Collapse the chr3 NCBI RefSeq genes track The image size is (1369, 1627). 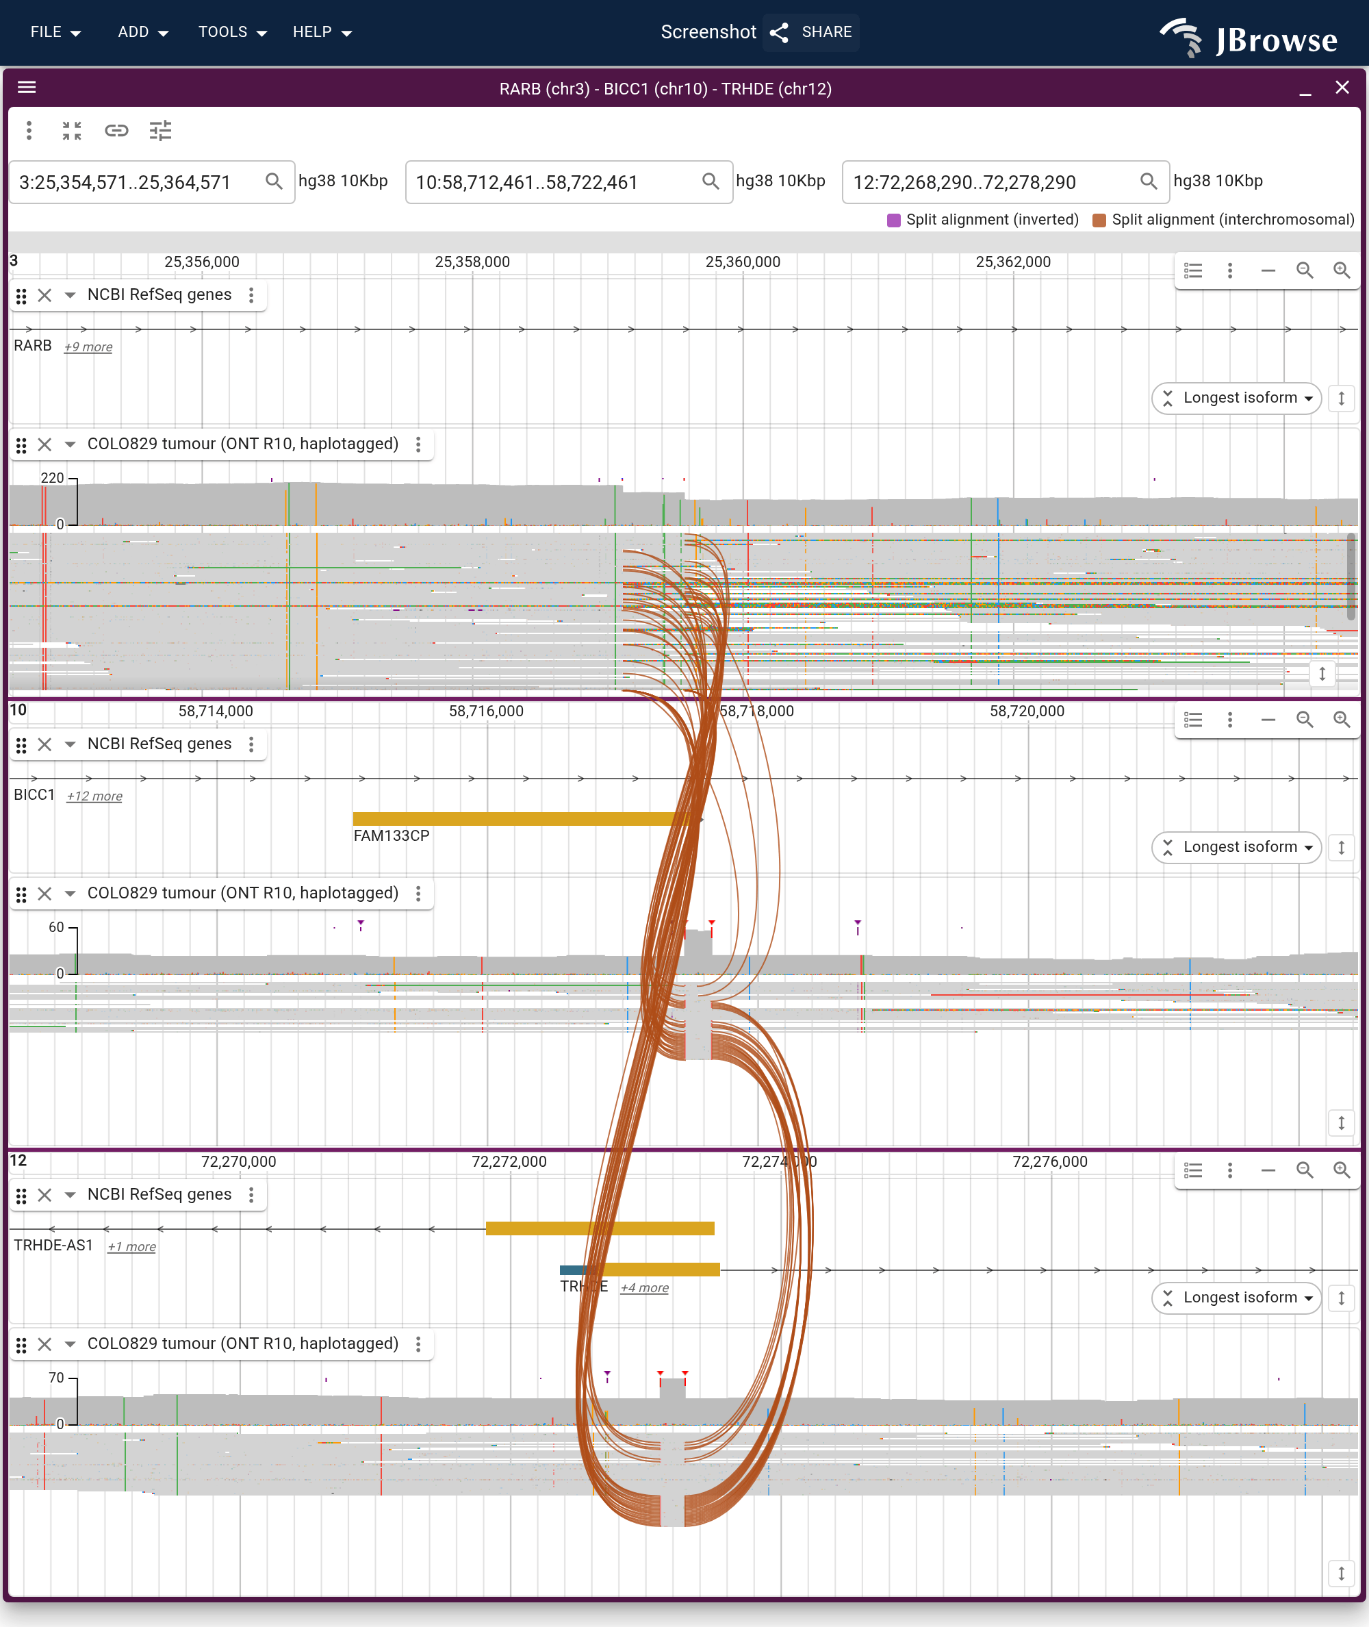(70, 296)
